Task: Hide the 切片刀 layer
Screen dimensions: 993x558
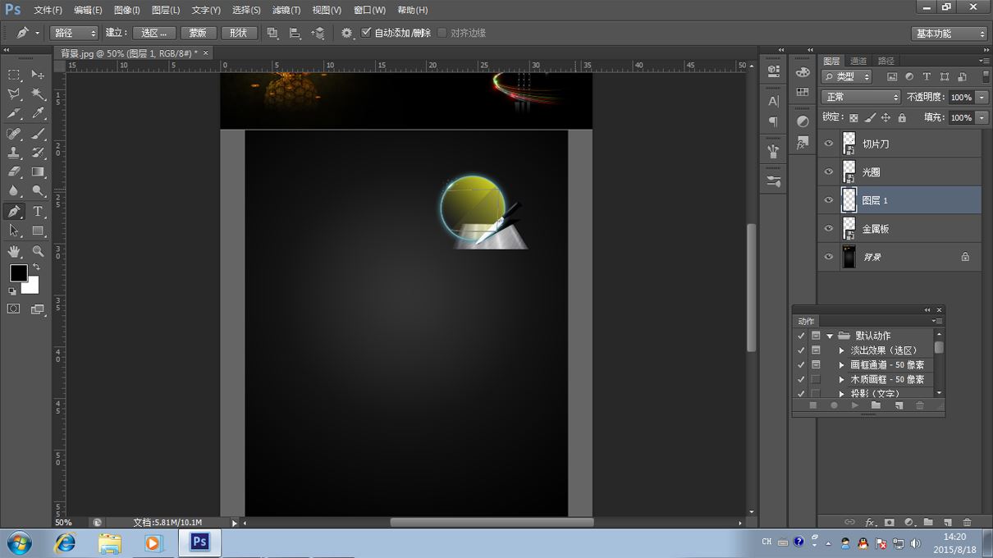Action: (x=828, y=144)
